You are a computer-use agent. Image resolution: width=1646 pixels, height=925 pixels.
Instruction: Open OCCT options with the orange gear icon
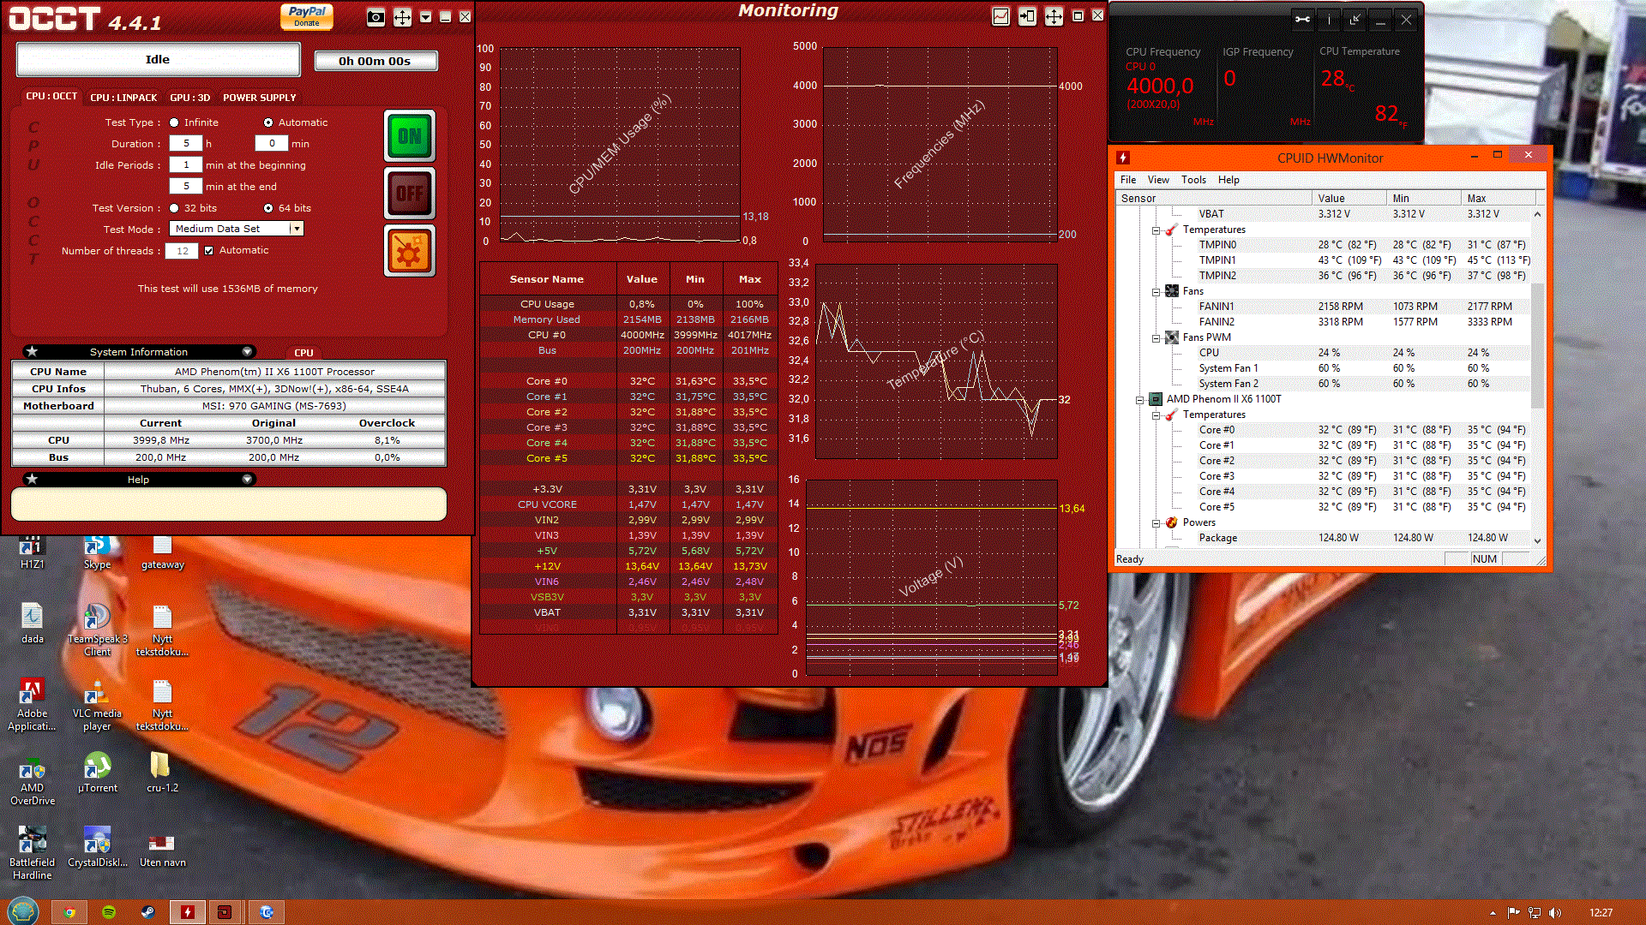tap(410, 251)
